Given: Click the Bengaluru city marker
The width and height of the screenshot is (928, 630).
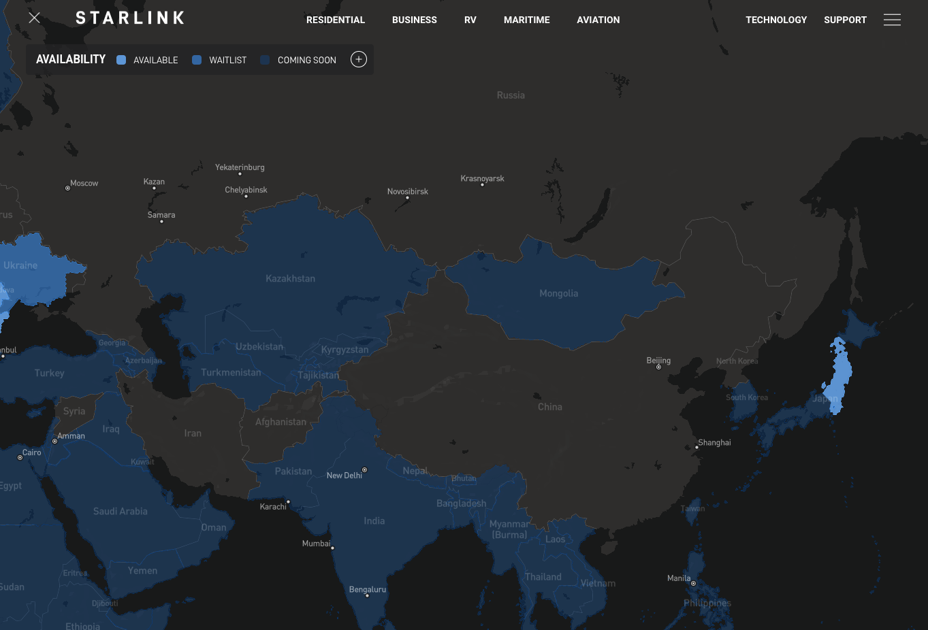Looking at the screenshot, I should coord(367,595).
